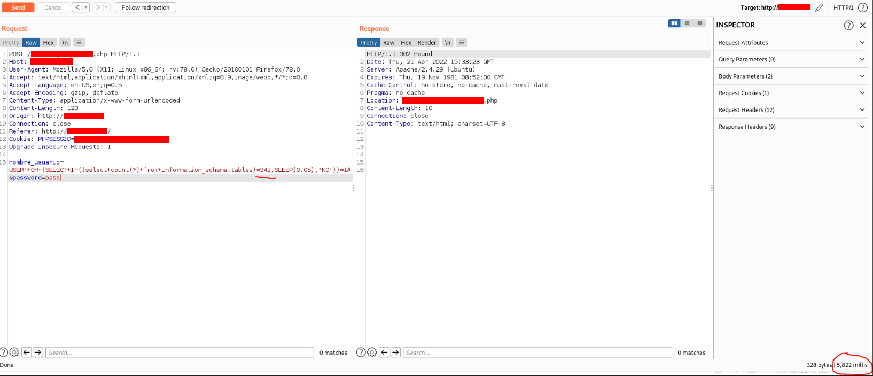Image resolution: width=873 pixels, height=376 pixels.
Task: Click the 5,822 millis response time
Action: 852,365
